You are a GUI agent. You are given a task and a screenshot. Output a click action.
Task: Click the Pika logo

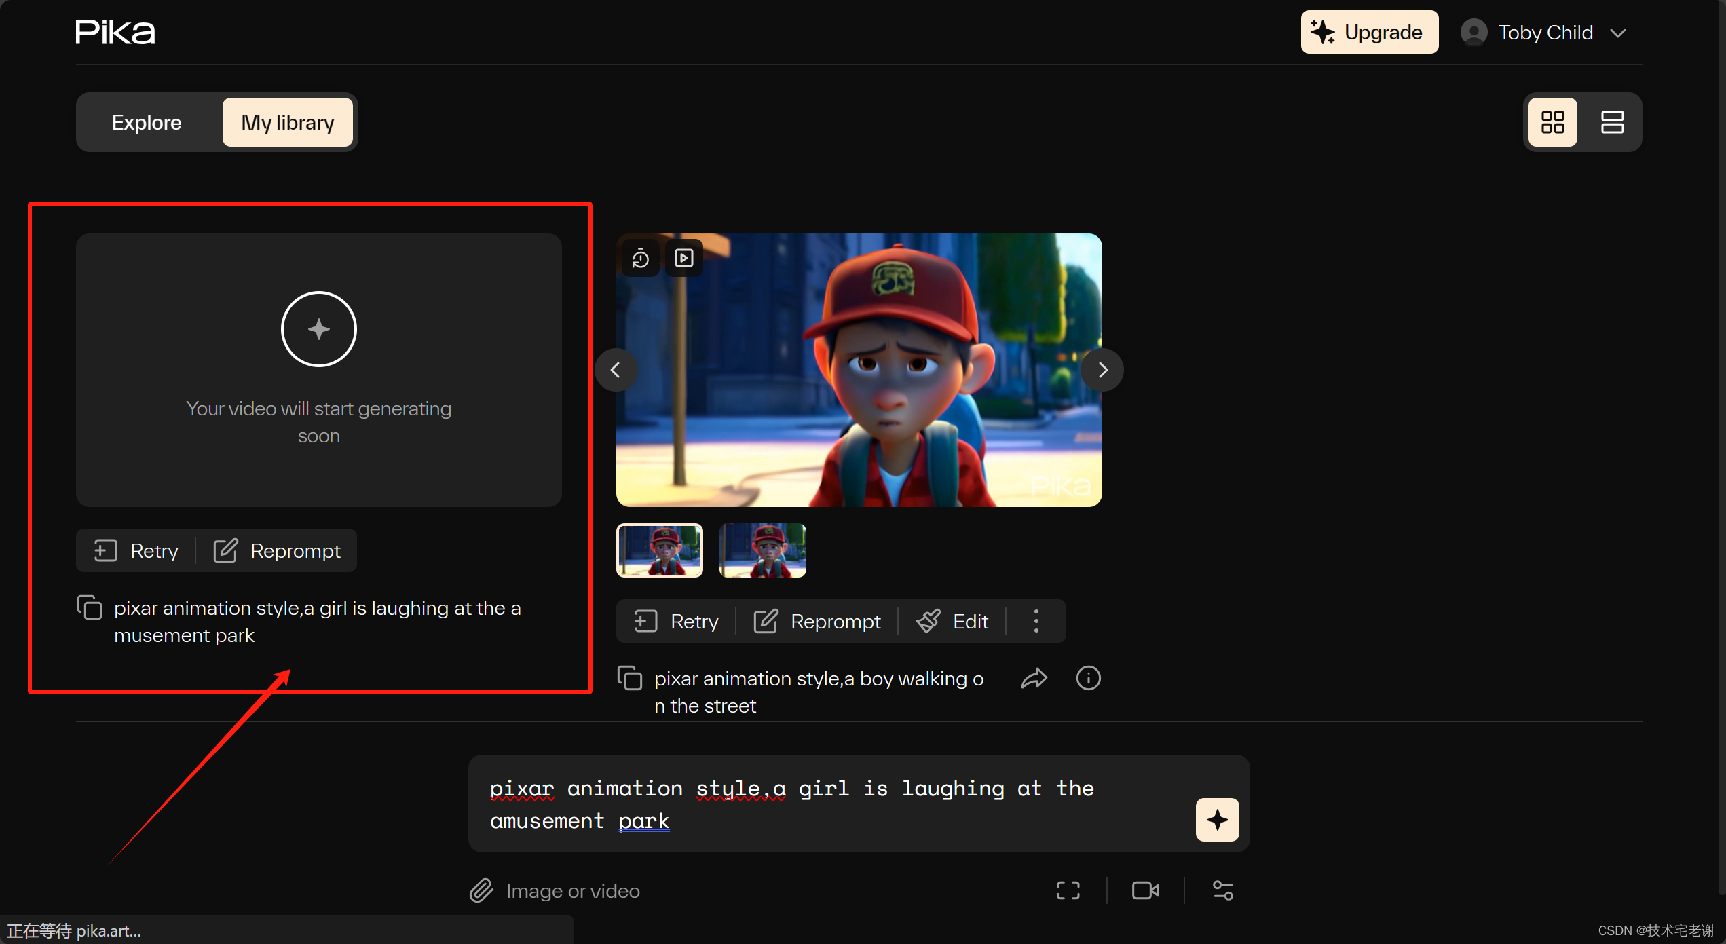click(115, 32)
